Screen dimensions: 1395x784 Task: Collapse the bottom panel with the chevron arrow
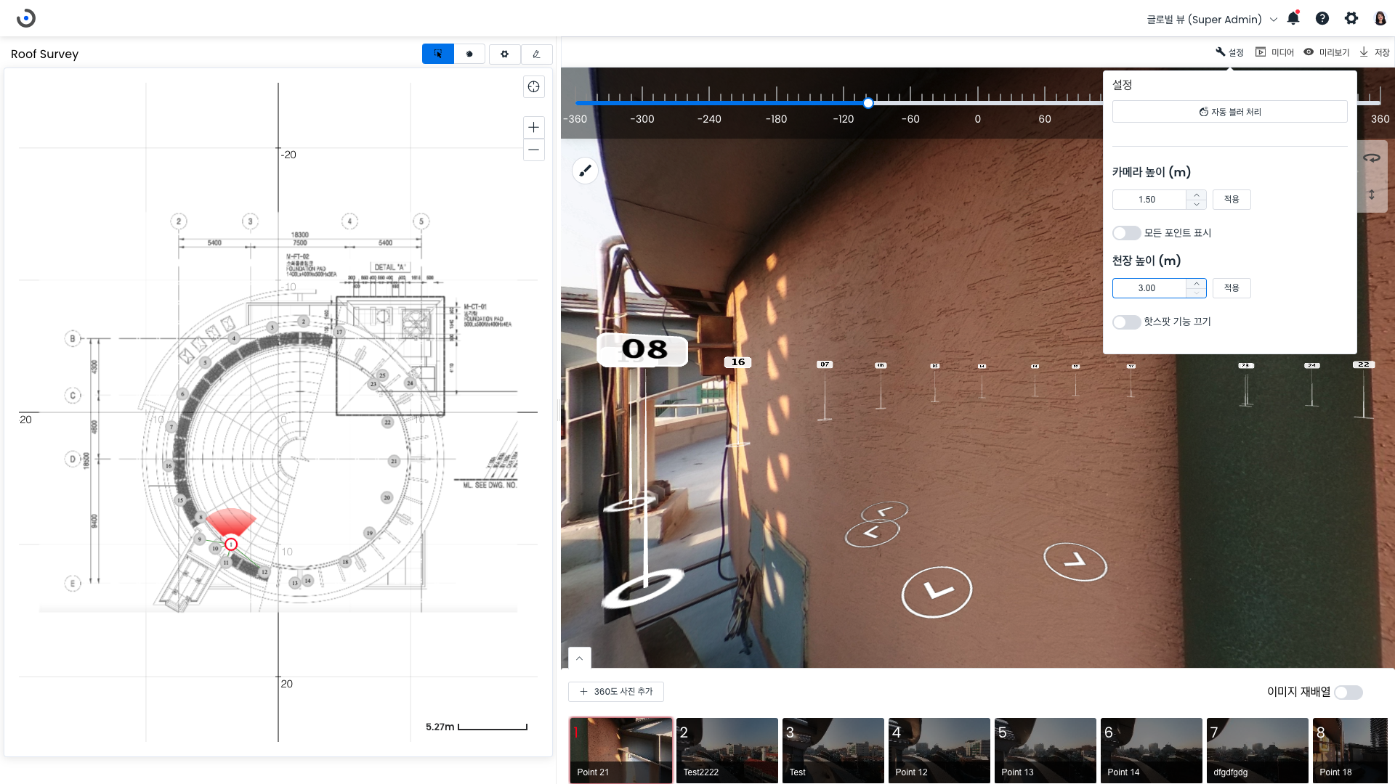tap(579, 658)
